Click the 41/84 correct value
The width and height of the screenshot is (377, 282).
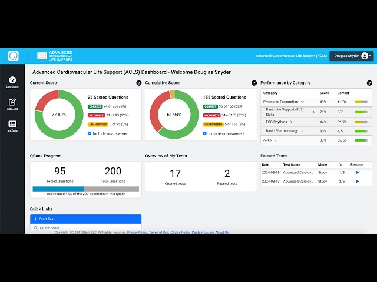pos(342,102)
